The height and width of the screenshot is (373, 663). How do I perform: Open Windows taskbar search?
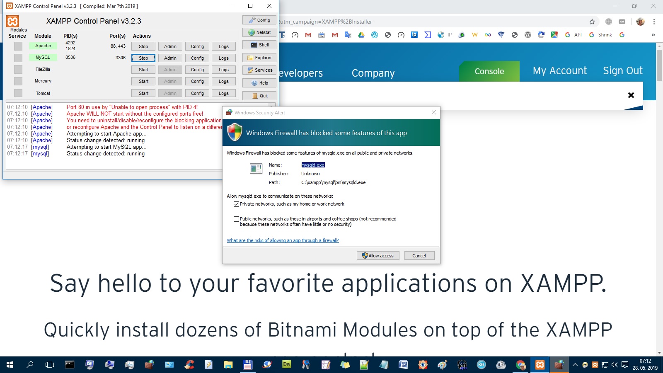(30, 365)
